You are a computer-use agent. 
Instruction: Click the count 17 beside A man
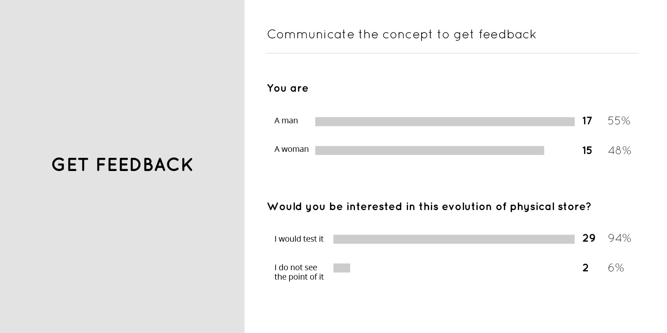pos(587,121)
